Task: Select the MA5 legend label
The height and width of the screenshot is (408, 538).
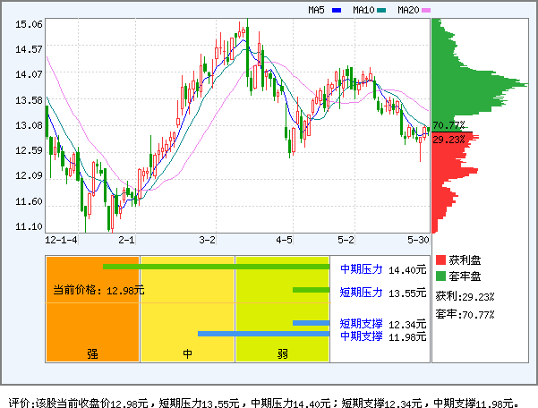Action: [316, 10]
